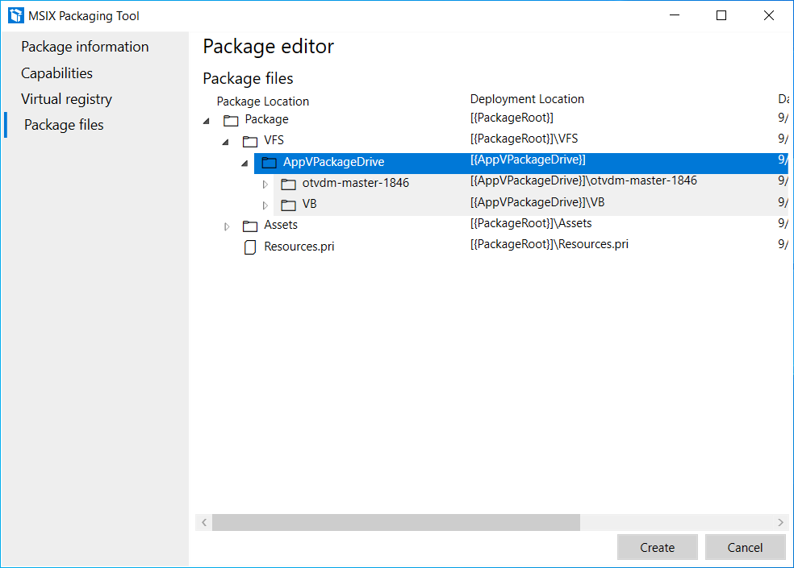The height and width of the screenshot is (568, 794).
Task: Click the VB folder icon
Action: [x=288, y=205]
